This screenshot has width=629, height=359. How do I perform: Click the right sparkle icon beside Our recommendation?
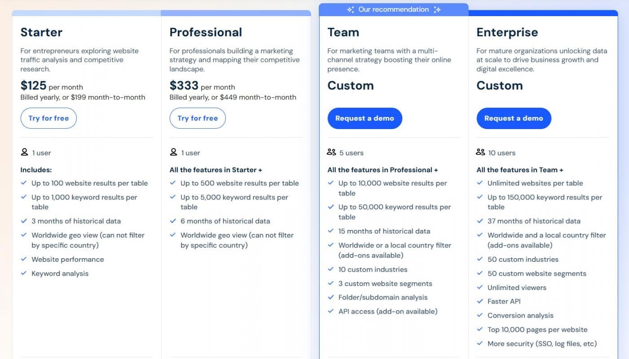click(437, 10)
